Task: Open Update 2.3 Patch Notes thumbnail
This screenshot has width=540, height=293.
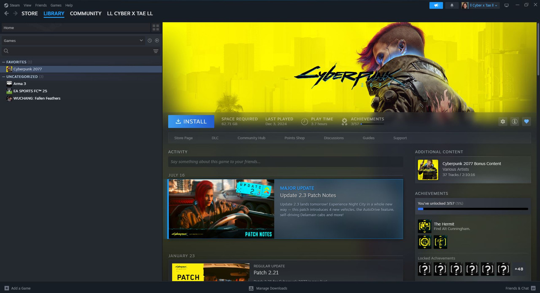Action: [221, 209]
